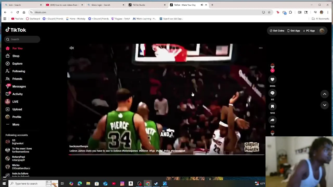Screen dimensions: 333x187
Task: Go to the browser home page
Action: (x=24, y=12)
